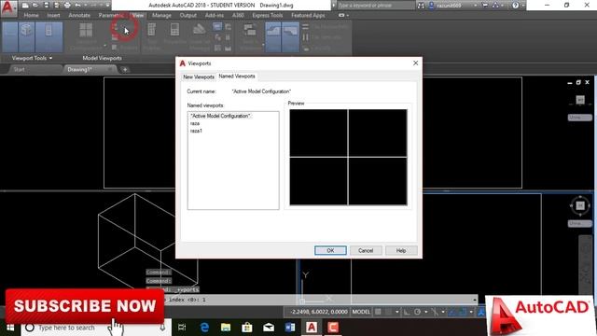Click the viewport layout preview pane
597x336 pixels.
pyautogui.click(x=348, y=157)
